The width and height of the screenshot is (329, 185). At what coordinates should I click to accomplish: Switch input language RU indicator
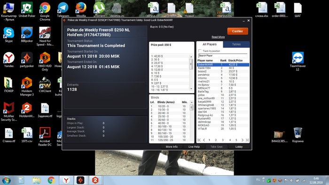coord(258,180)
